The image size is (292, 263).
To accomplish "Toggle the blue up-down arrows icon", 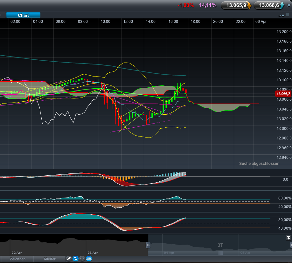I will (x=75, y=259).
